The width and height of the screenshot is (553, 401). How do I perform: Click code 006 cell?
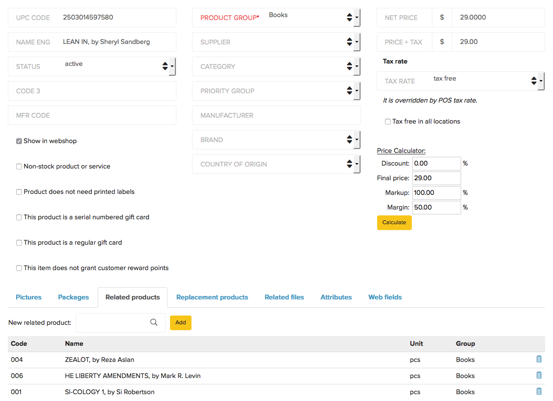[17, 376]
